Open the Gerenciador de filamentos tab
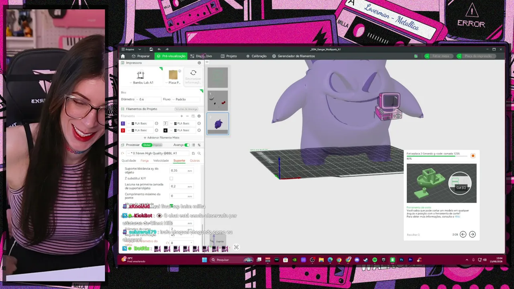The image size is (514, 289). pos(294,56)
